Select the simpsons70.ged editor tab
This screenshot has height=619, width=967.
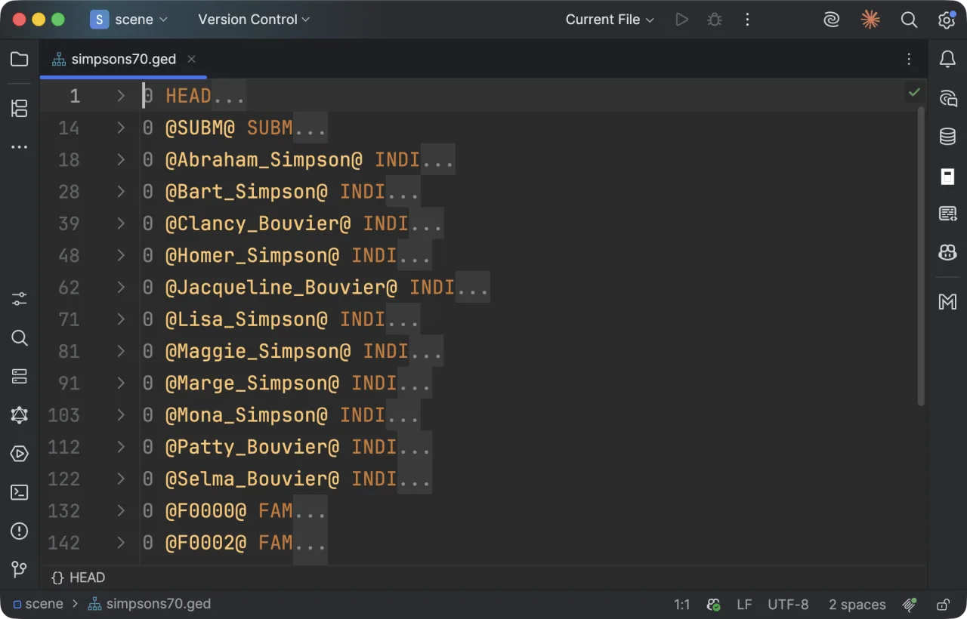pyautogui.click(x=123, y=59)
